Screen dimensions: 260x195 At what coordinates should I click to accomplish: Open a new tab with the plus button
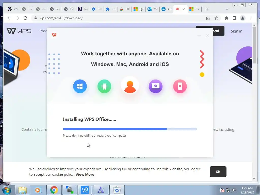[x=207, y=9]
